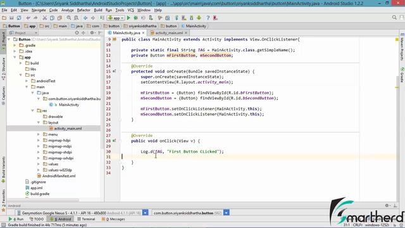
Task: Click the navigate Forward arrow icon
Action: (93, 18)
